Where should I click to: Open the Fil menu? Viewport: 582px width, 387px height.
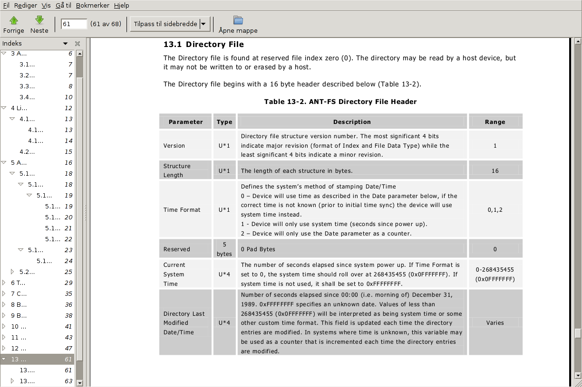coord(6,5)
